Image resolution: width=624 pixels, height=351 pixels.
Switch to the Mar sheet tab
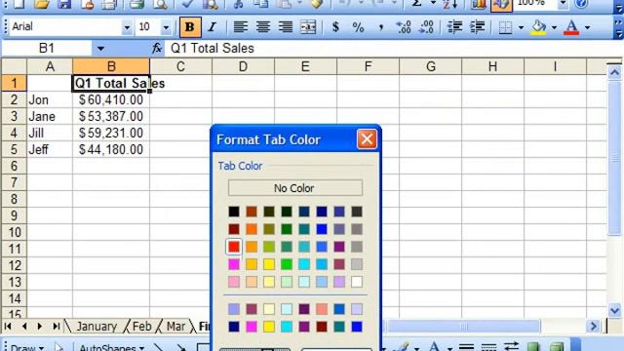[175, 327]
